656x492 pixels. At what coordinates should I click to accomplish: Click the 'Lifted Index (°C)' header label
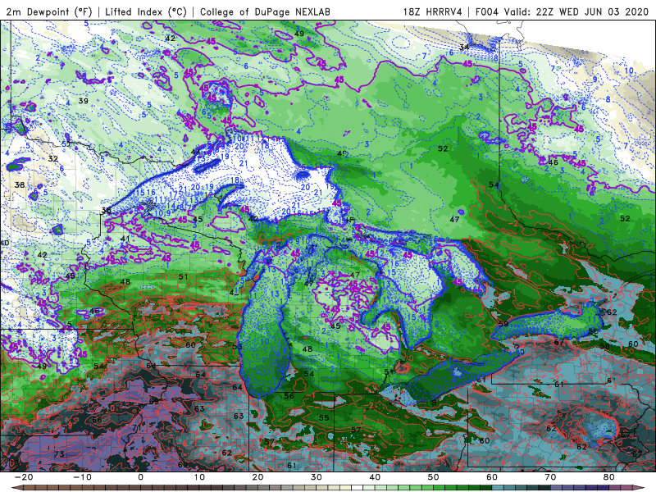[146, 12]
